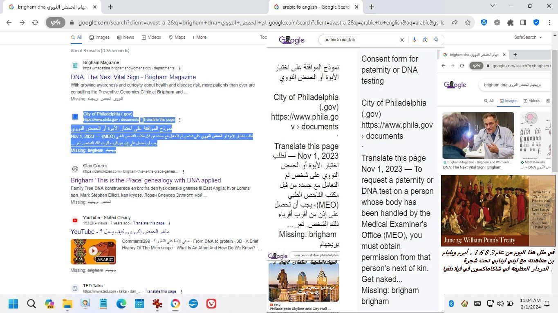This screenshot has height=313, width=558.
Task: Open File Explorer from the taskbar
Action: [x=67, y=304]
